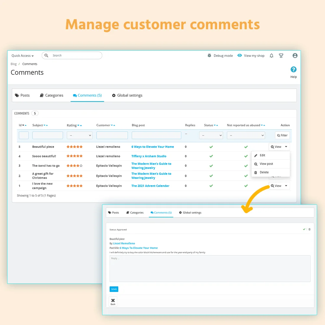The width and height of the screenshot is (325, 325).
Task: Click the Filter button
Action: point(282,135)
